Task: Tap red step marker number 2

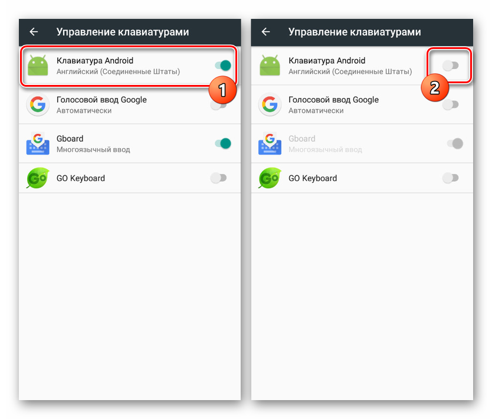Action: [x=435, y=87]
